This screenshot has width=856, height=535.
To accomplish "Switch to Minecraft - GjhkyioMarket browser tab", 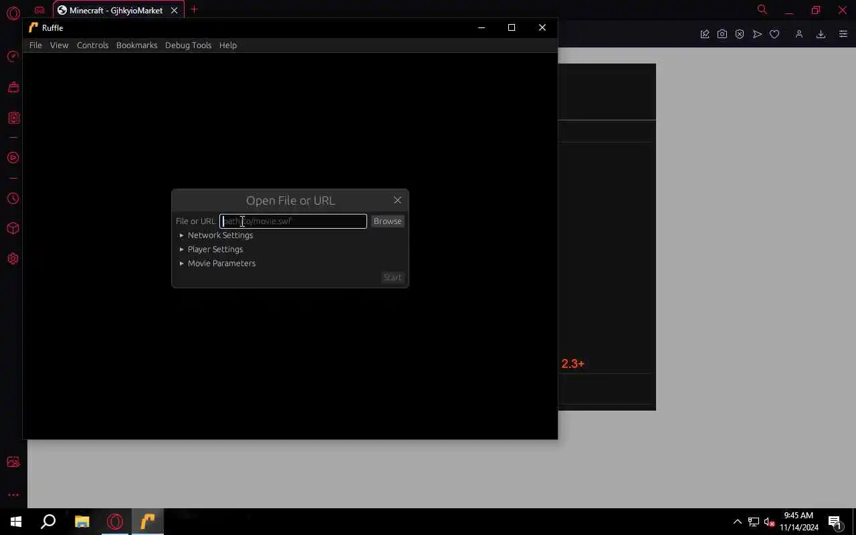I will 116,10.
